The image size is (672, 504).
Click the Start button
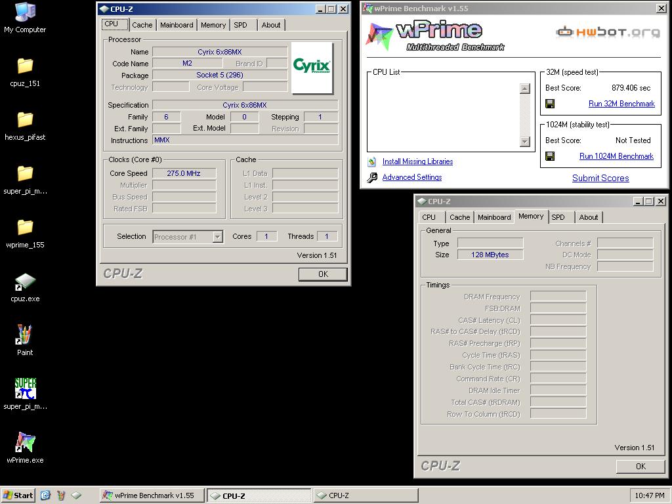click(18, 495)
